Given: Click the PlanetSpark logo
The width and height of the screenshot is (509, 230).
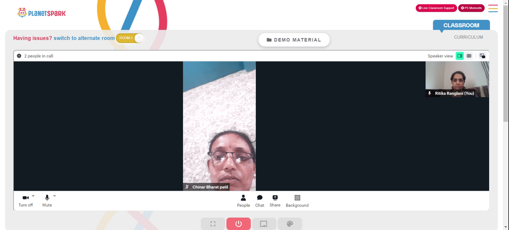Looking at the screenshot, I should pos(41,13).
